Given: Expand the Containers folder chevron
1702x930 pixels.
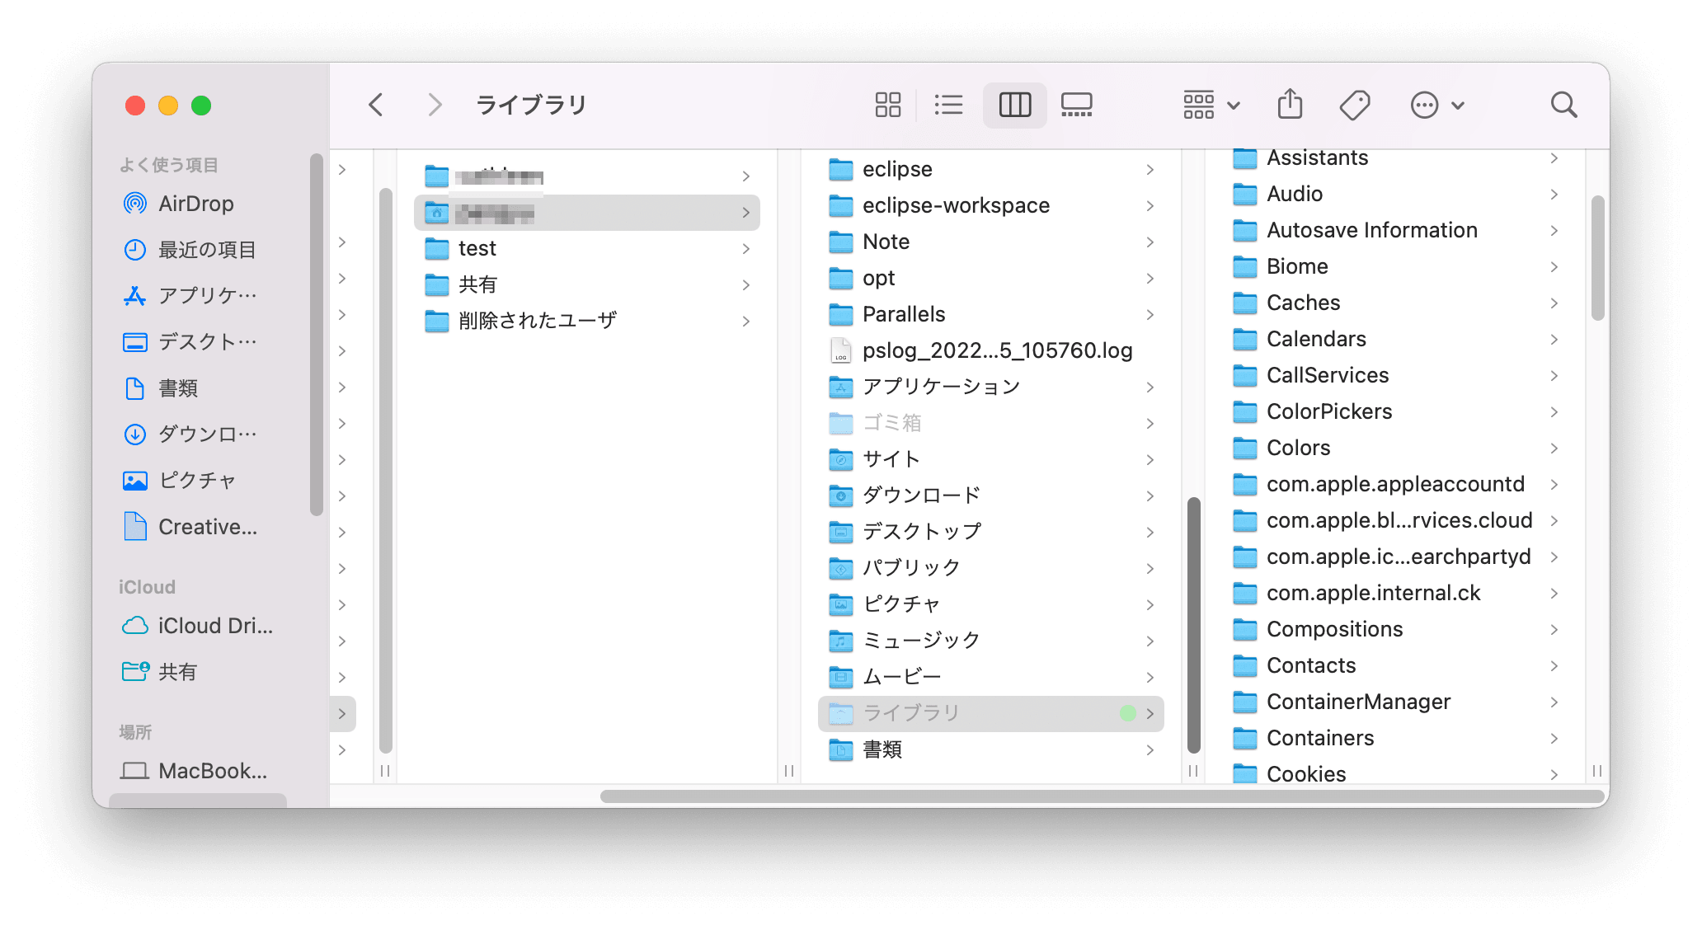Looking at the screenshot, I should 1554,738.
